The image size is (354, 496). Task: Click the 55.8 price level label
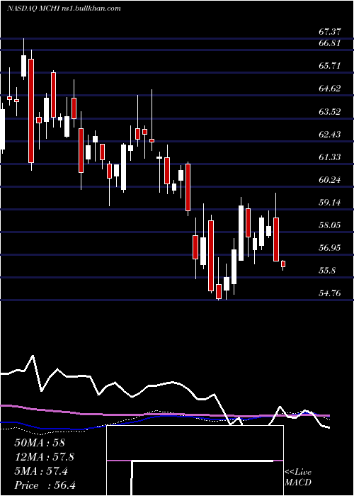point(327,271)
